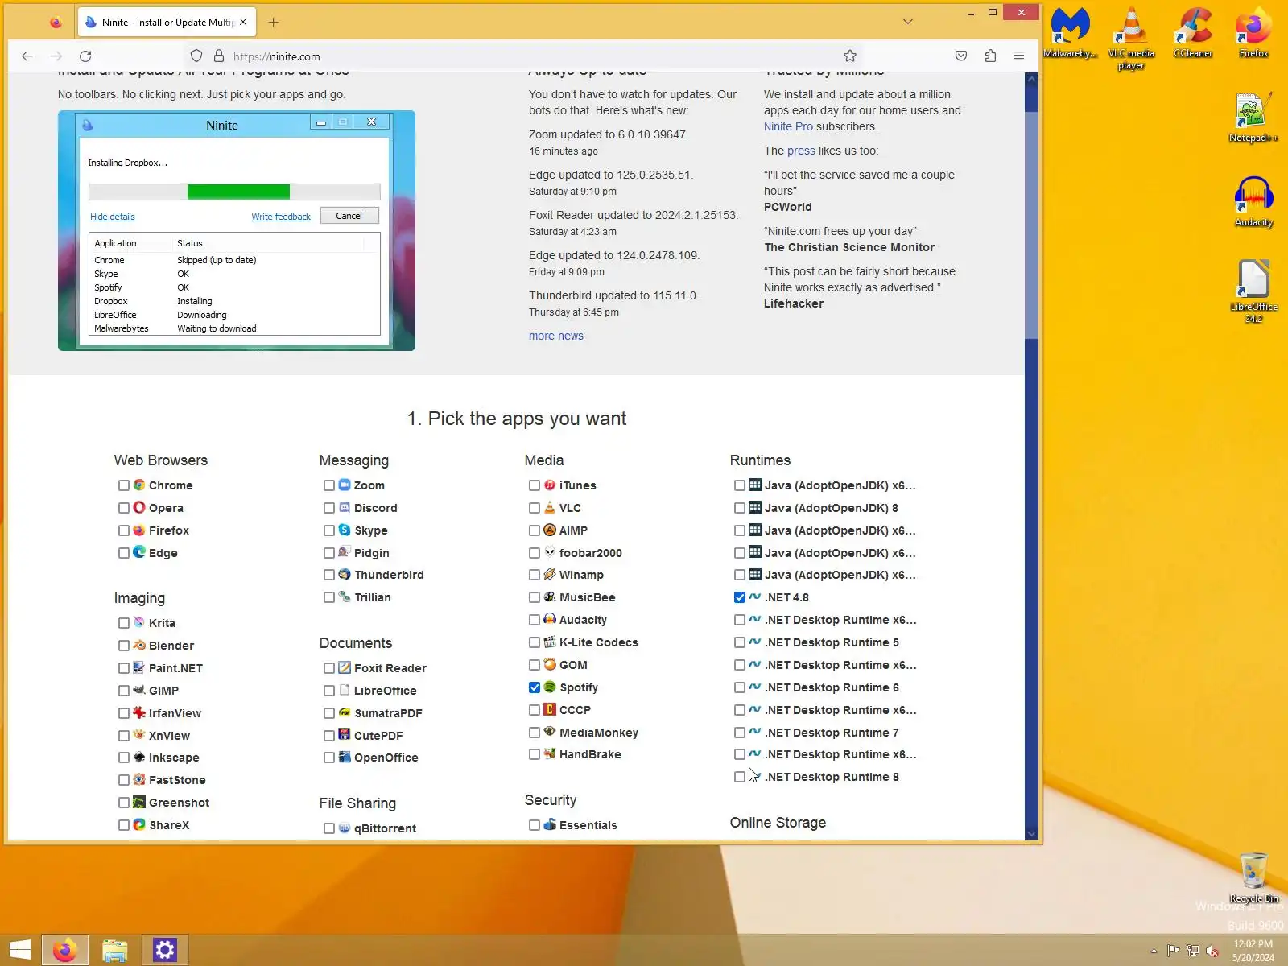The image size is (1288, 966).
Task: Click the Spotify app icon
Action: click(x=550, y=687)
